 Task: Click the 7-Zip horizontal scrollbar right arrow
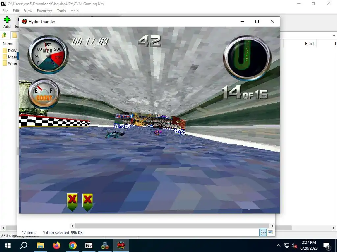pyautogui.click(x=334, y=228)
